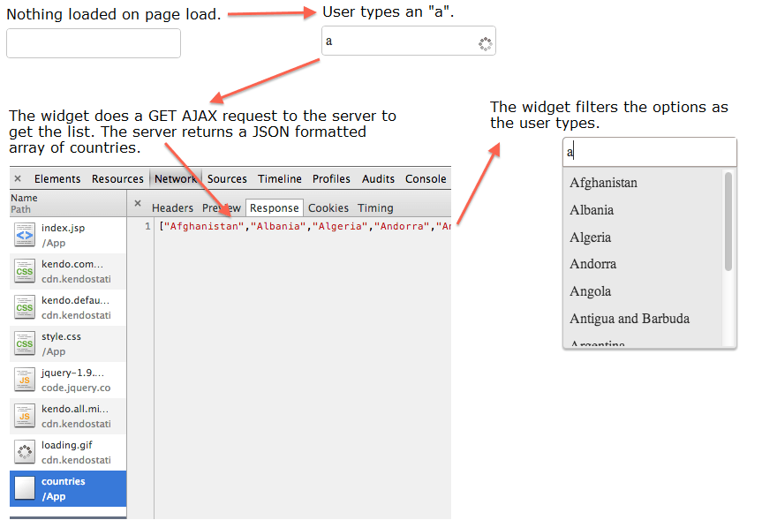Pick Antigua and Barbuda option
This screenshot has height=520, width=762.
630,319
